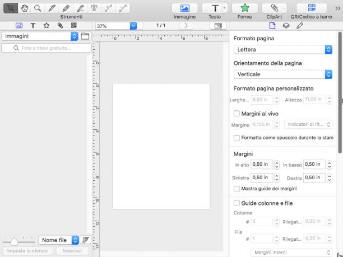Click Imposta lo sfondo button

click(27, 251)
